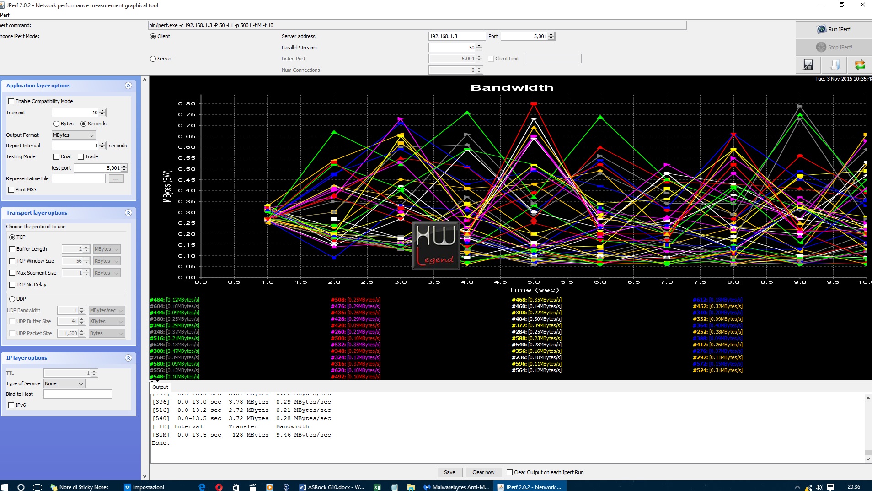Open the TCP Window Size units dropdown
872x491 pixels.
107,261
